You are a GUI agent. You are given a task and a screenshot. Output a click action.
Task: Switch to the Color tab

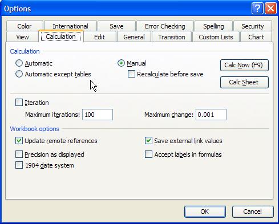[25, 26]
